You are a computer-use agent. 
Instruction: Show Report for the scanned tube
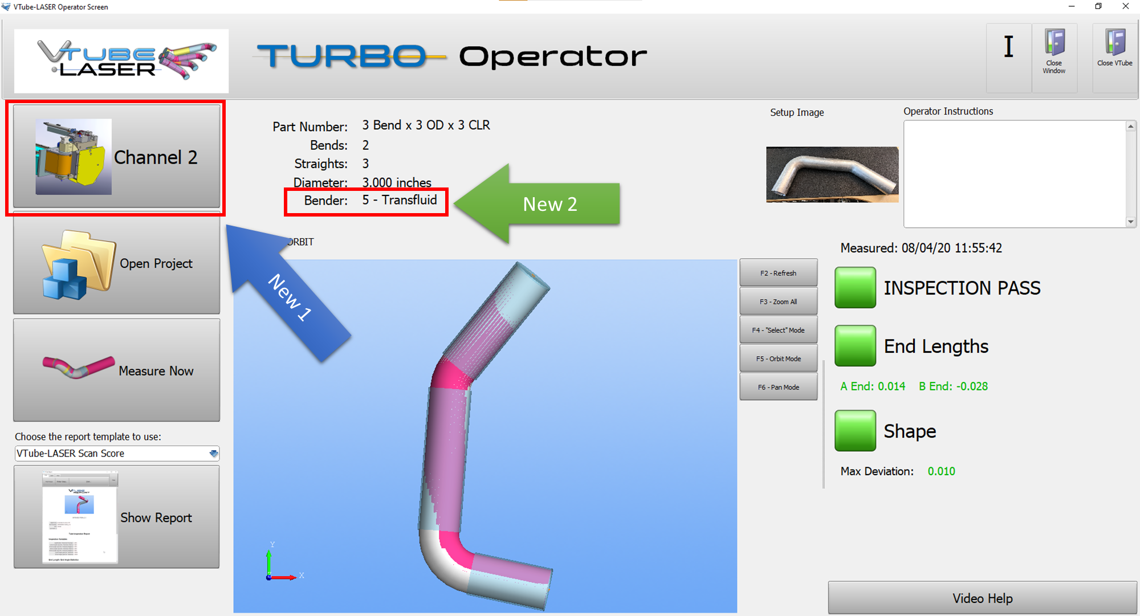pos(116,517)
